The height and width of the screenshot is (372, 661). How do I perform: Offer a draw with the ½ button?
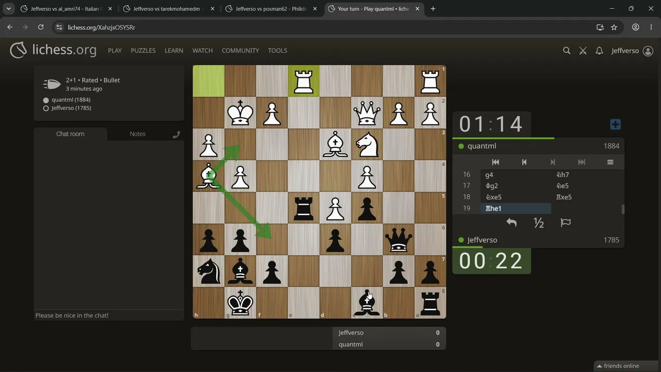(x=539, y=223)
